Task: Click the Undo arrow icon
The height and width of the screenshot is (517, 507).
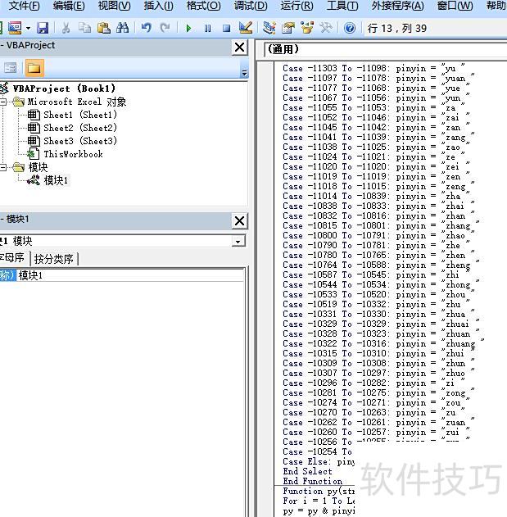Action: coord(147,28)
